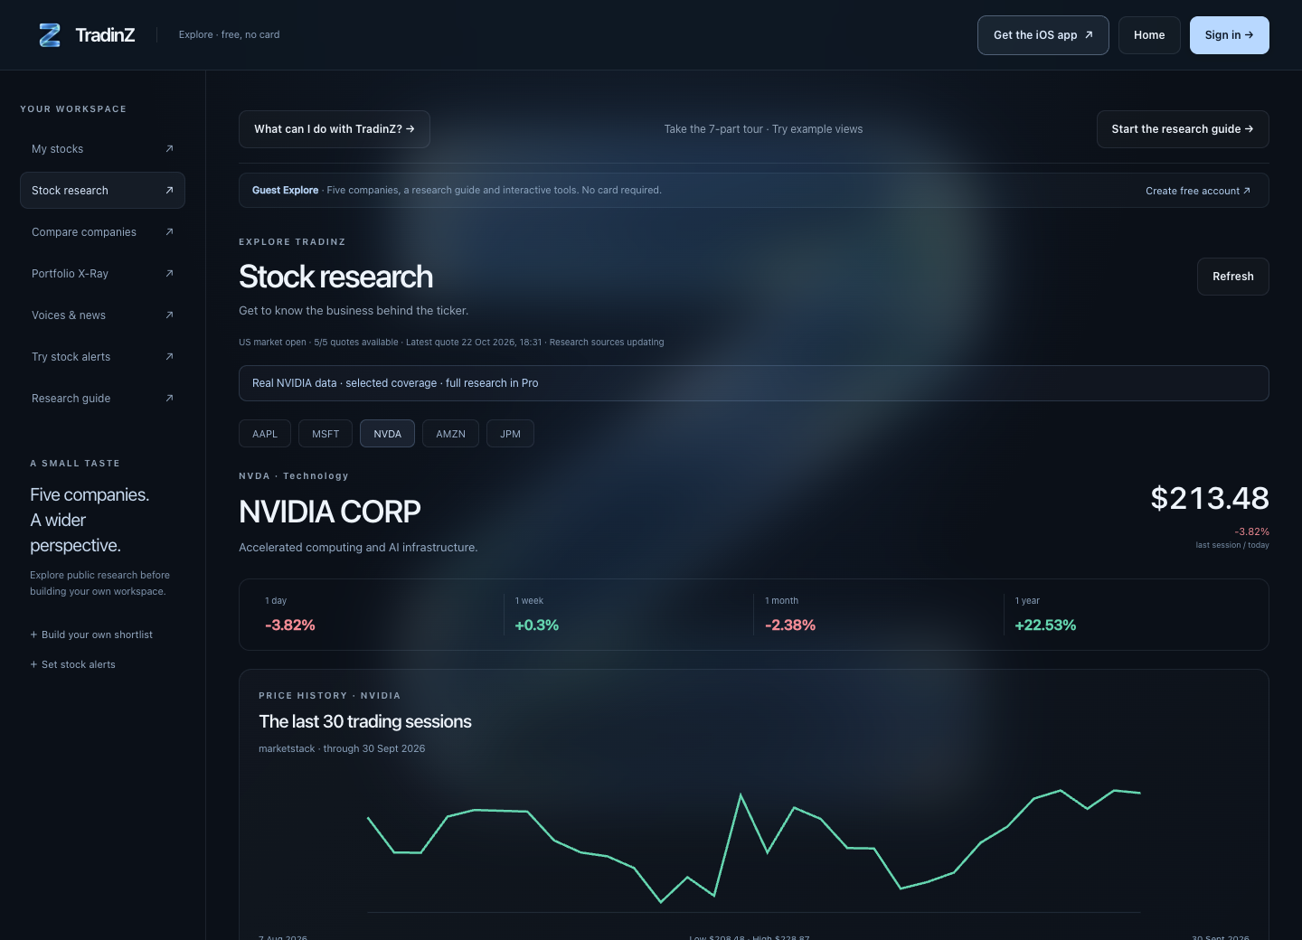Click the Set stock alerts link
Viewport: 1302px width, 940px height.
click(x=72, y=664)
